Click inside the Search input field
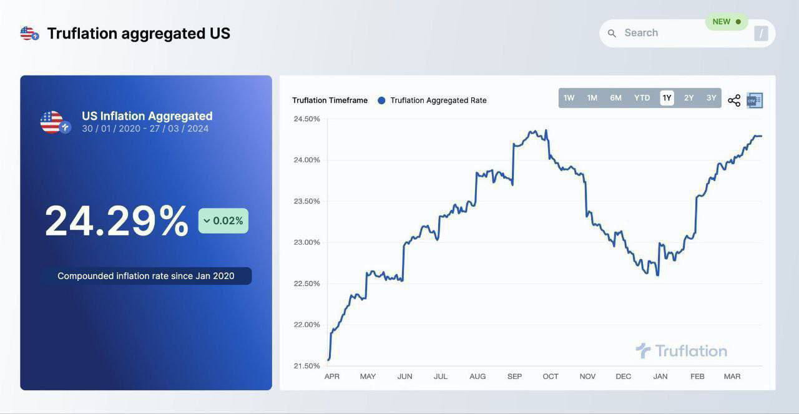799x414 pixels. [x=662, y=32]
